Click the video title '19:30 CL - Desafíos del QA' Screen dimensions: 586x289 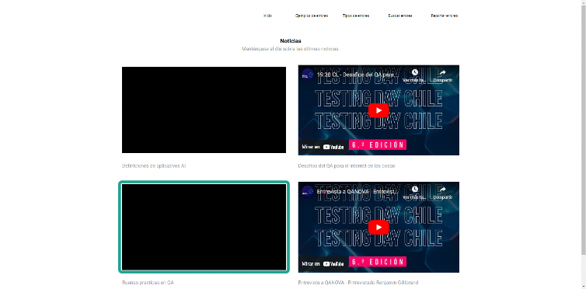[358, 75]
